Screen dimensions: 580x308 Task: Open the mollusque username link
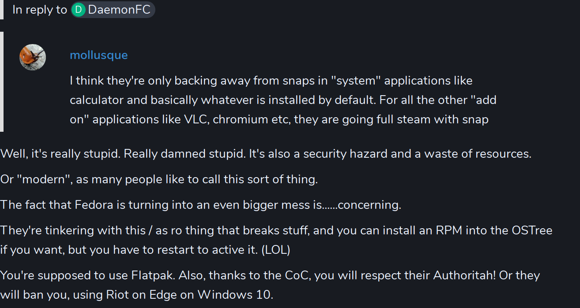point(99,55)
